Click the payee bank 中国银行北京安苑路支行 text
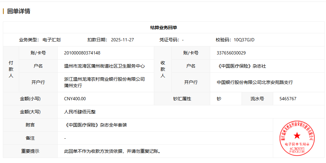 255,82
